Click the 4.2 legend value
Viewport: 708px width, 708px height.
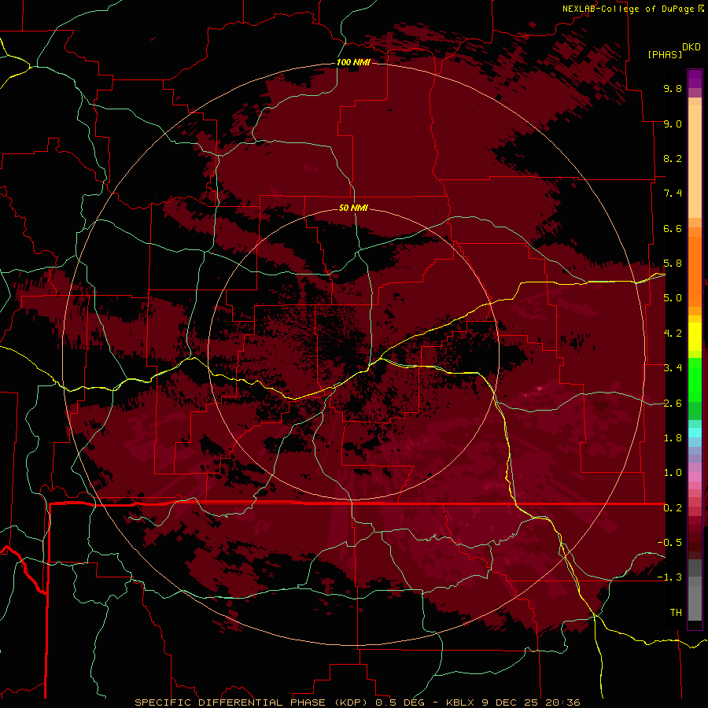pos(673,334)
